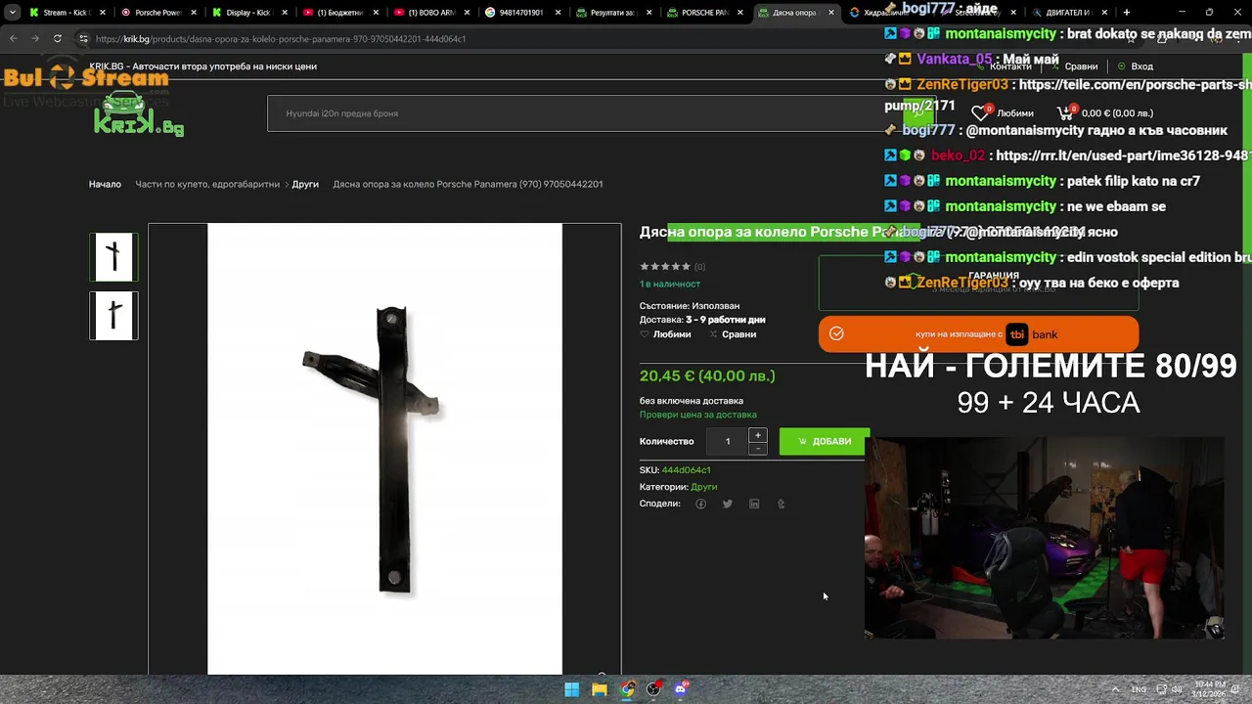1252x704 pixels.
Task: Increase quantity with plus stepper
Action: [x=757, y=435]
